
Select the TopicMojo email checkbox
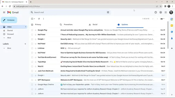point(32,62)
